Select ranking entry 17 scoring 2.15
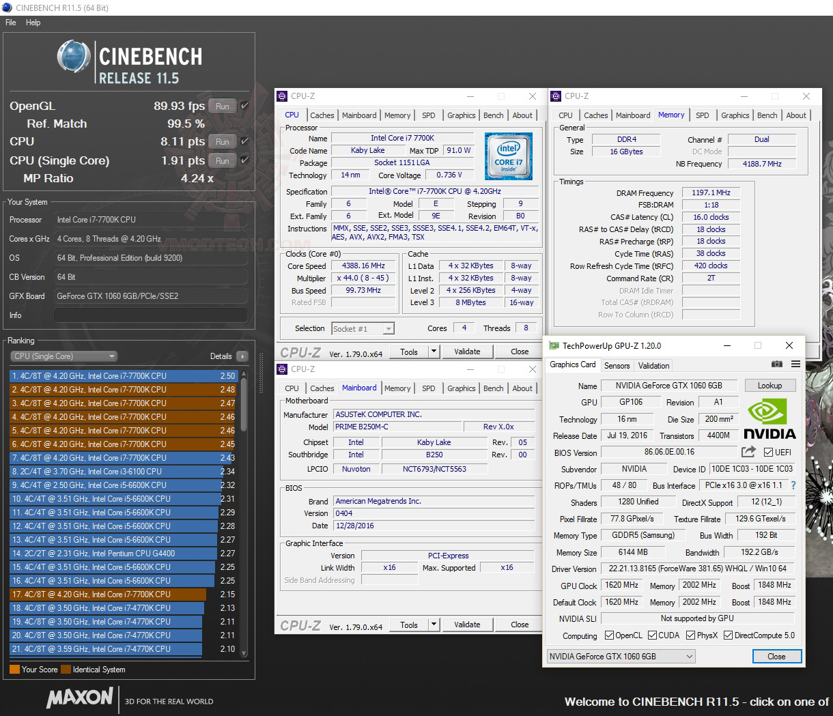 click(123, 595)
